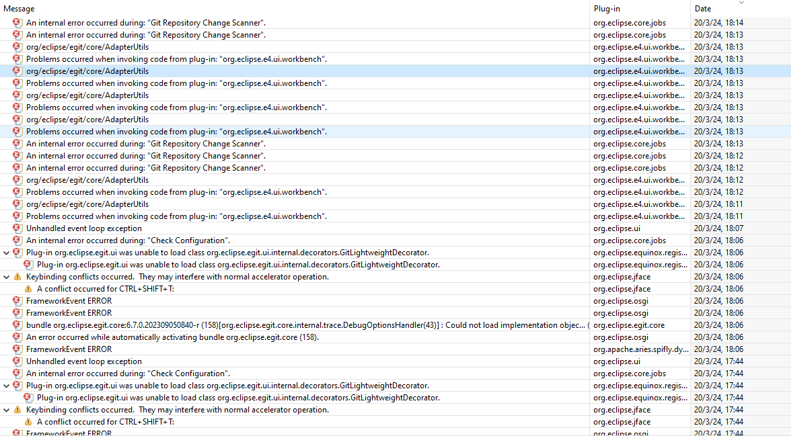Image resolution: width=791 pixels, height=436 pixels.
Task: Click error icon for 18:07 Unhandled event loop exception
Action: [x=17, y=228]
